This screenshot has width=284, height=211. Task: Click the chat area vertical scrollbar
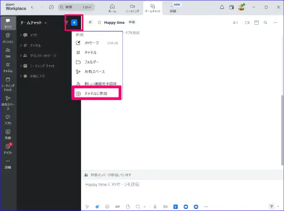pyautogui.click(x=282, y=130)
